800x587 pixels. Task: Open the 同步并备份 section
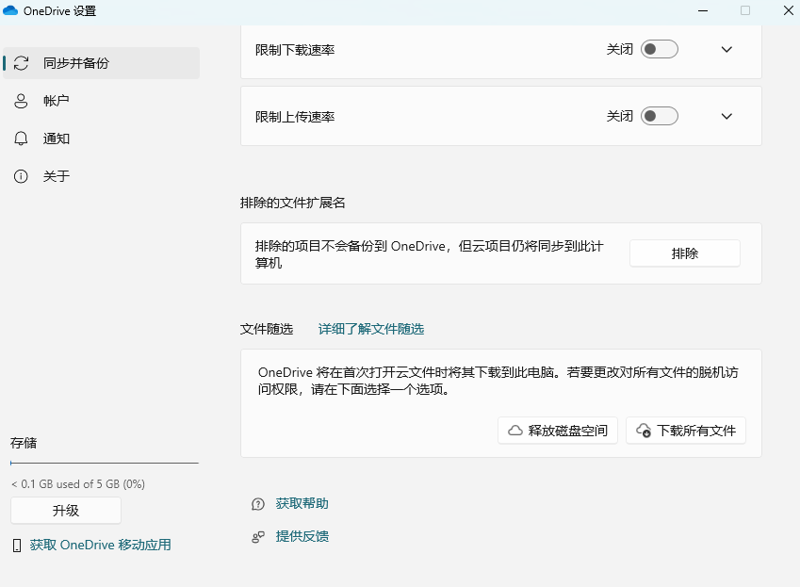(x=101, y=63)
